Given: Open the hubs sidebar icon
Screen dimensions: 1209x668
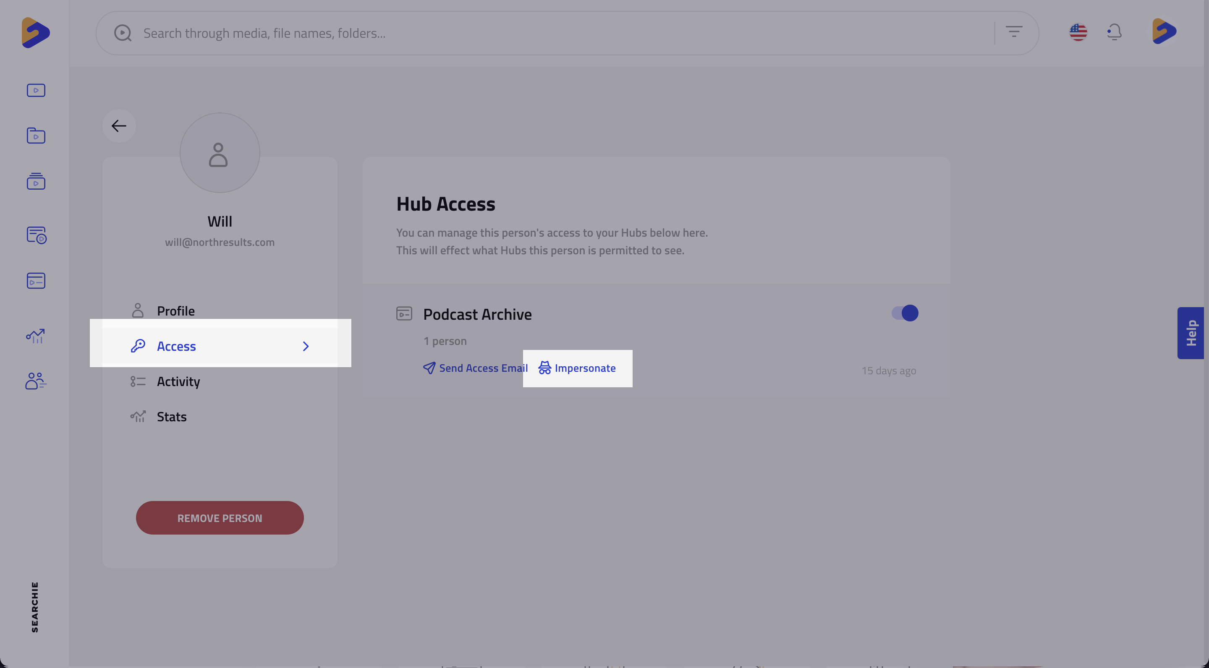Looking at the screenshot, I should (36, 281).
